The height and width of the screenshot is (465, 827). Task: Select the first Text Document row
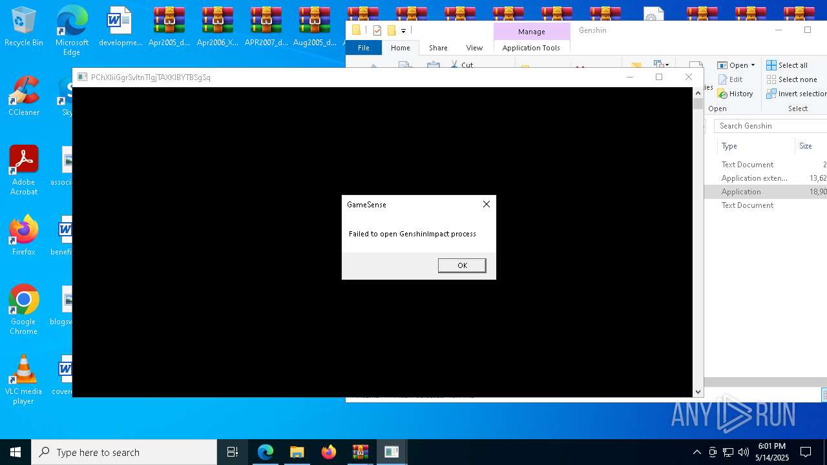coord(766,165)
